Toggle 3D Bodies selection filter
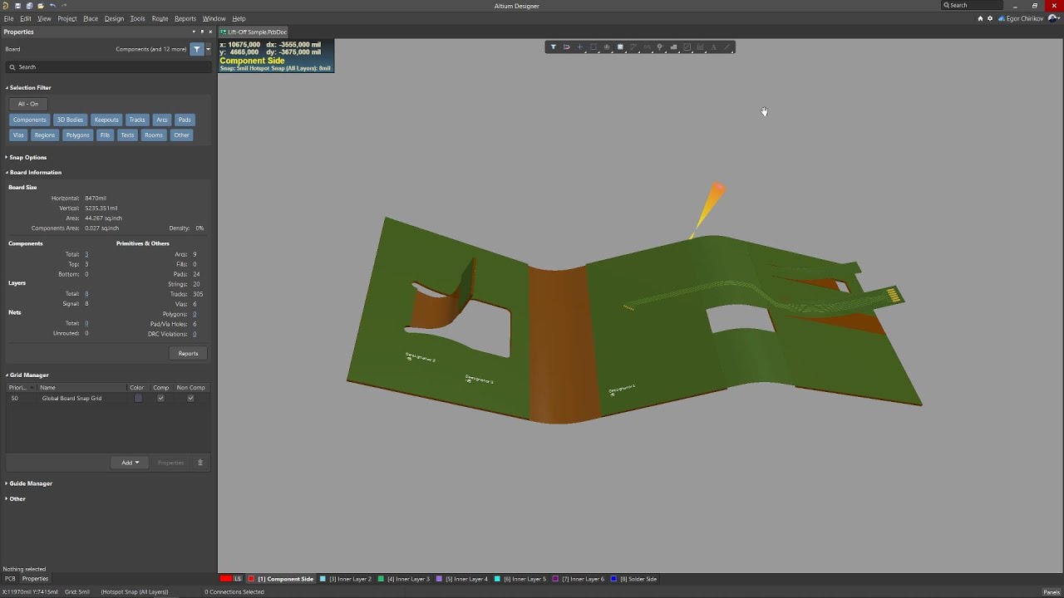The image size is (1064, 598). point(70,120)
